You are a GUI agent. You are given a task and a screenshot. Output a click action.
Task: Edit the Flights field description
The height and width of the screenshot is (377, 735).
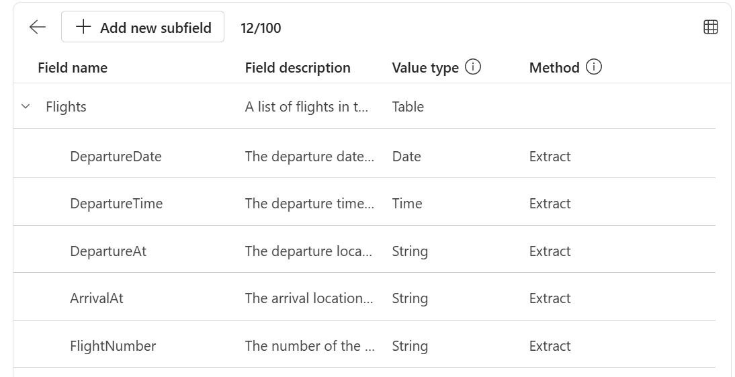[306, 106]
